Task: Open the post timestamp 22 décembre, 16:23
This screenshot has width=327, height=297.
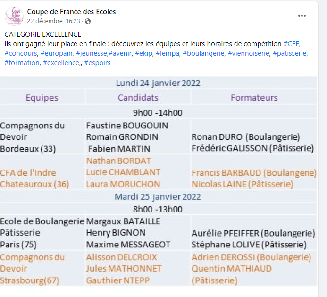Action: pos(54,21)
